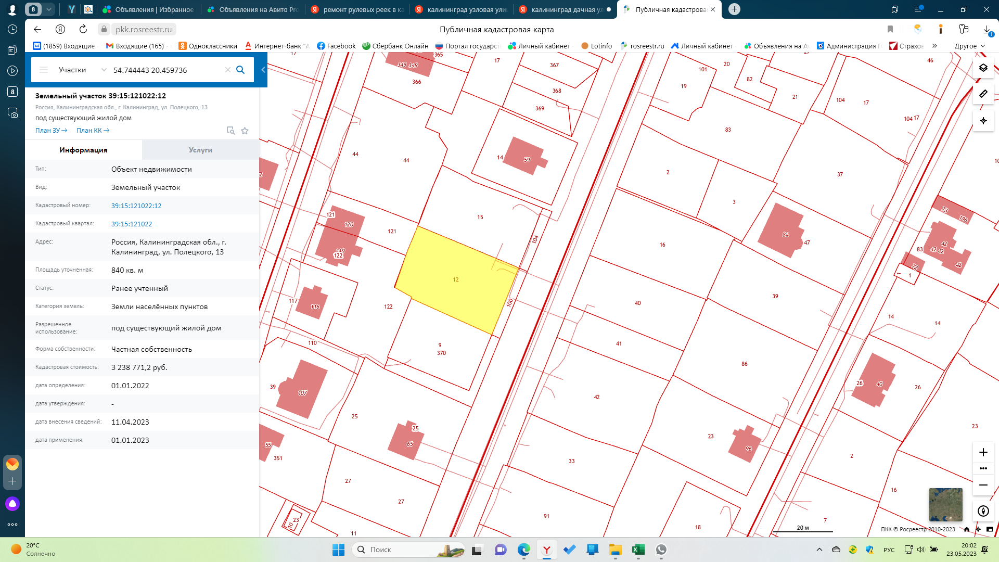Viewport: 999px width, 562px height.
Task: Click the zoom-to-object icon beside star
Action: pos(230,131)
